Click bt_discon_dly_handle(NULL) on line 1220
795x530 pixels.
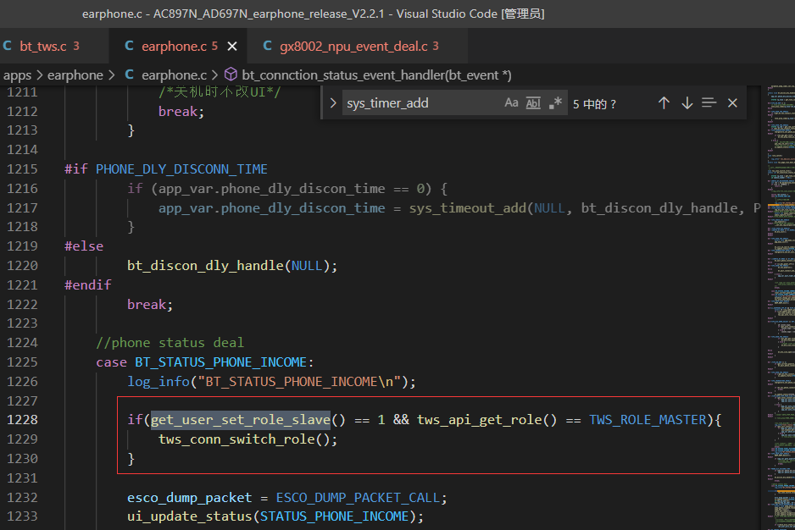click(x=232, y=266)
